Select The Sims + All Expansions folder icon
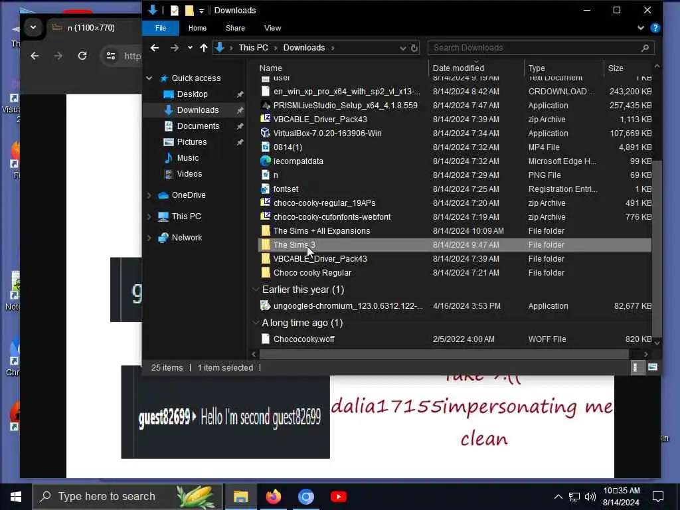Viewport: 680px width, 510px height. [x=266, y=230]
